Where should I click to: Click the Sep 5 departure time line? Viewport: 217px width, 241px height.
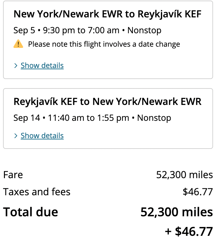coord(87,30)
